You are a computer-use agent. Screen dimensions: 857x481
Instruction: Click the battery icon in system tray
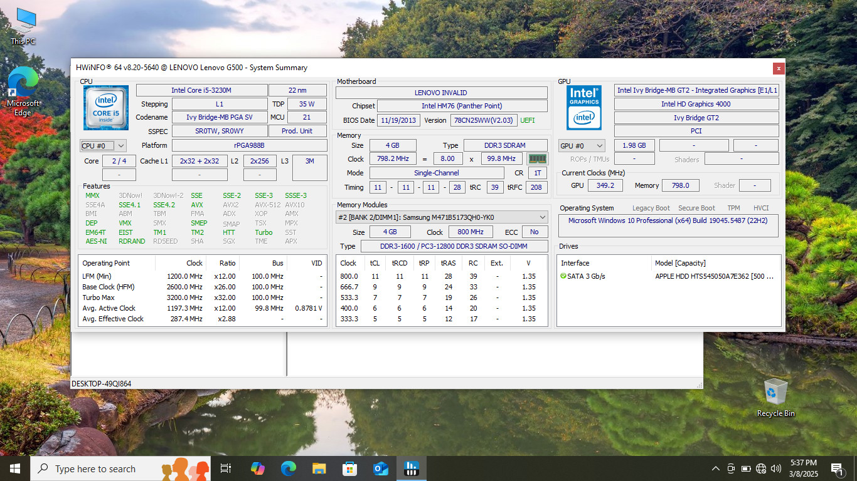pos(746,468)
